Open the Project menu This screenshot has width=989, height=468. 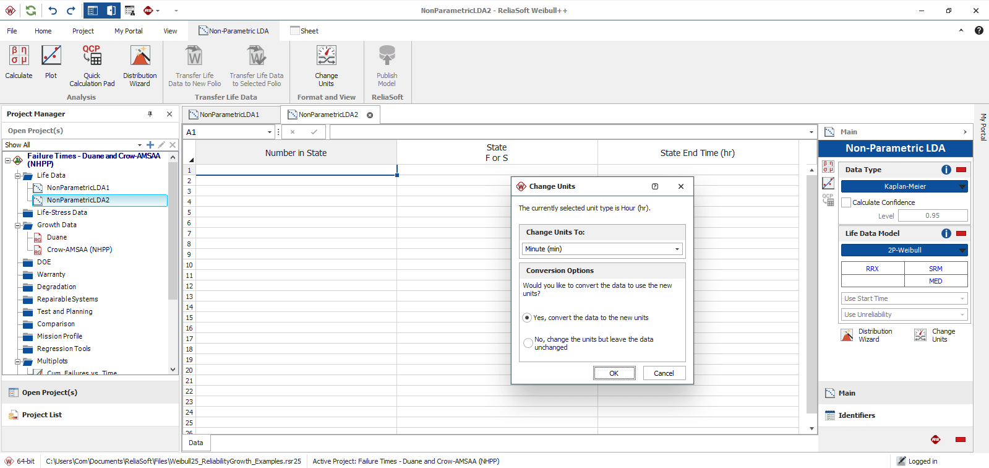coord(83,31)
